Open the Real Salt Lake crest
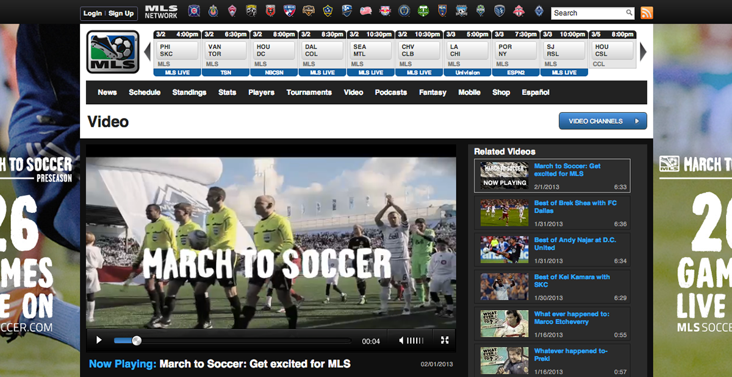The image size is (732, 377). point(442,10)
